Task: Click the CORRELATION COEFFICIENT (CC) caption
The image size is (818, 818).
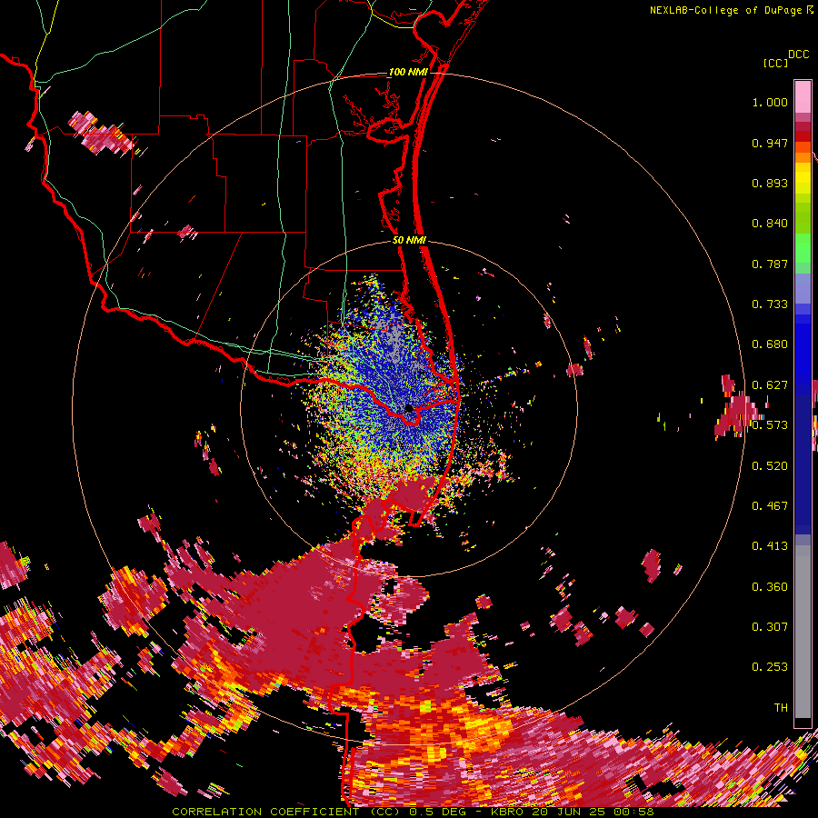Action: point(286,812)
